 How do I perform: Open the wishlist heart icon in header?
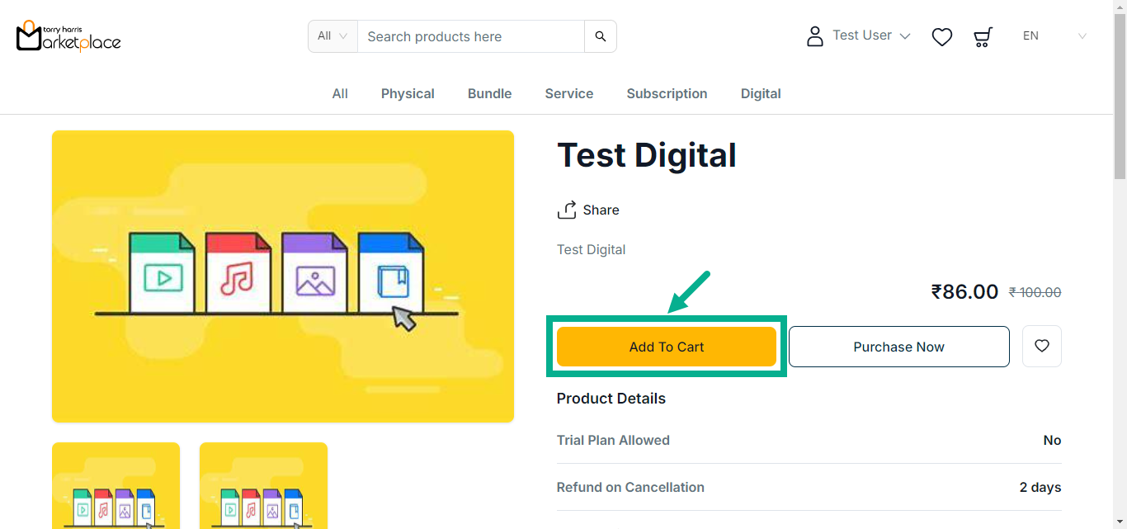pyautogui.click(x=941, y=36)
